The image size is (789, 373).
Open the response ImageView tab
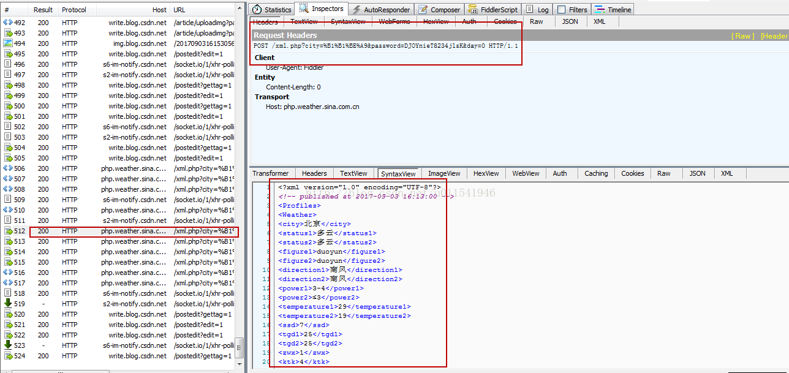pos(444,173)
